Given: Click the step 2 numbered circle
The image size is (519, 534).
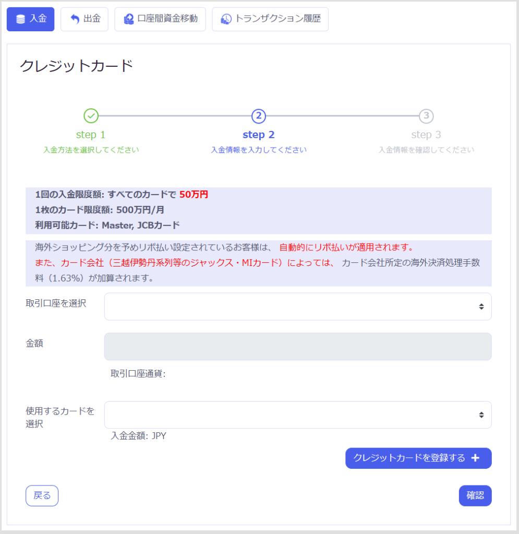Looking at the screenshot, I should 259,115.
